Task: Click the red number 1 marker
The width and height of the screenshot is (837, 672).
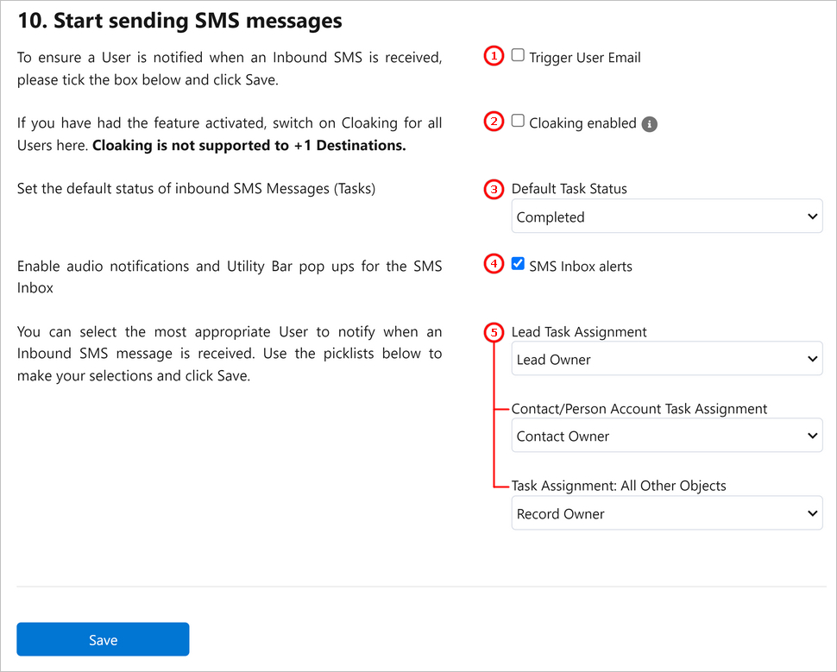Action: click(x=494, y=55)
